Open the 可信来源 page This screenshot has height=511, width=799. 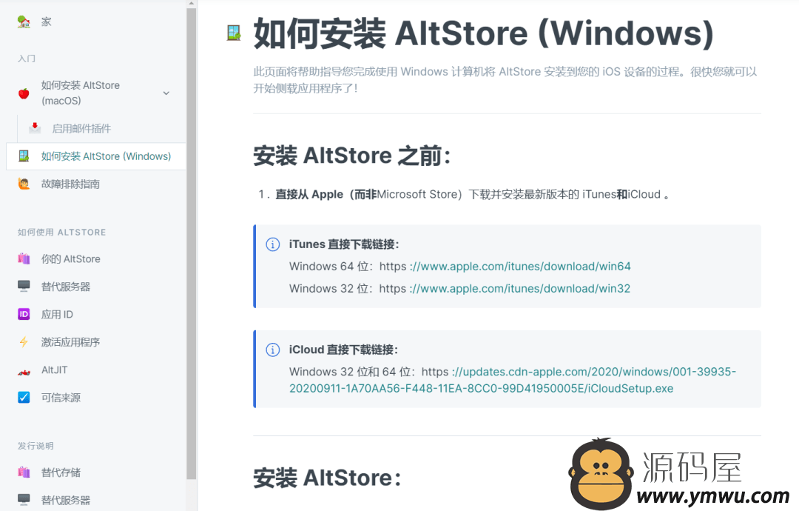point(61,397)
